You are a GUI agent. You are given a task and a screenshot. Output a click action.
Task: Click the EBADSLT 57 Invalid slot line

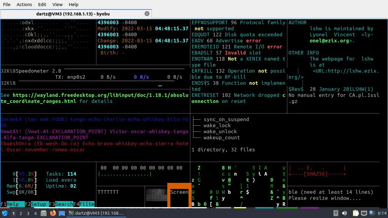pos(226,53)
